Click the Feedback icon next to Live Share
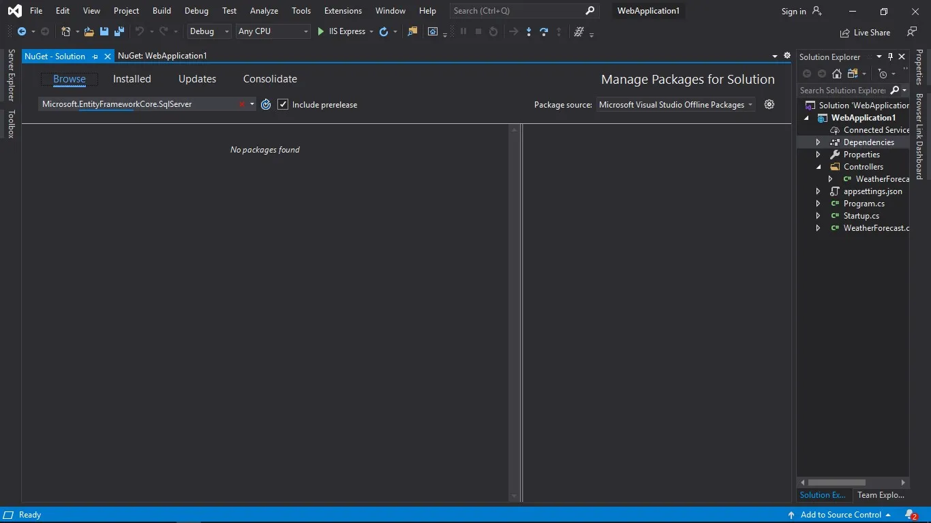Viewport: 931px width, 523px height. pos(911,32)
